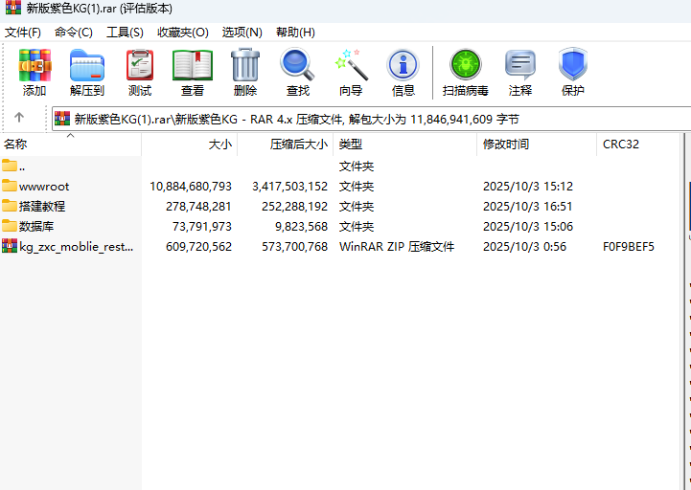
Task: Run the Test (测试) archive tool
Action: click(x=140, y=73)
